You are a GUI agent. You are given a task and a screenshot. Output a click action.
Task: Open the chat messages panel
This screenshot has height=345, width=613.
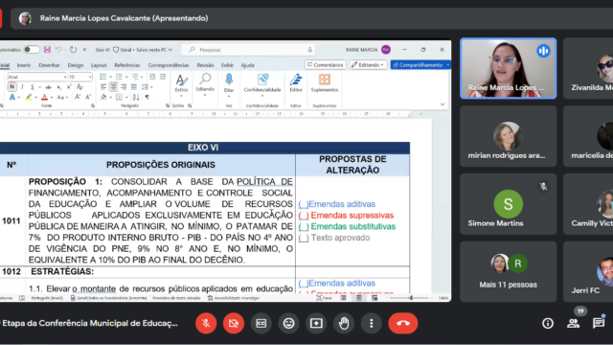599,323
